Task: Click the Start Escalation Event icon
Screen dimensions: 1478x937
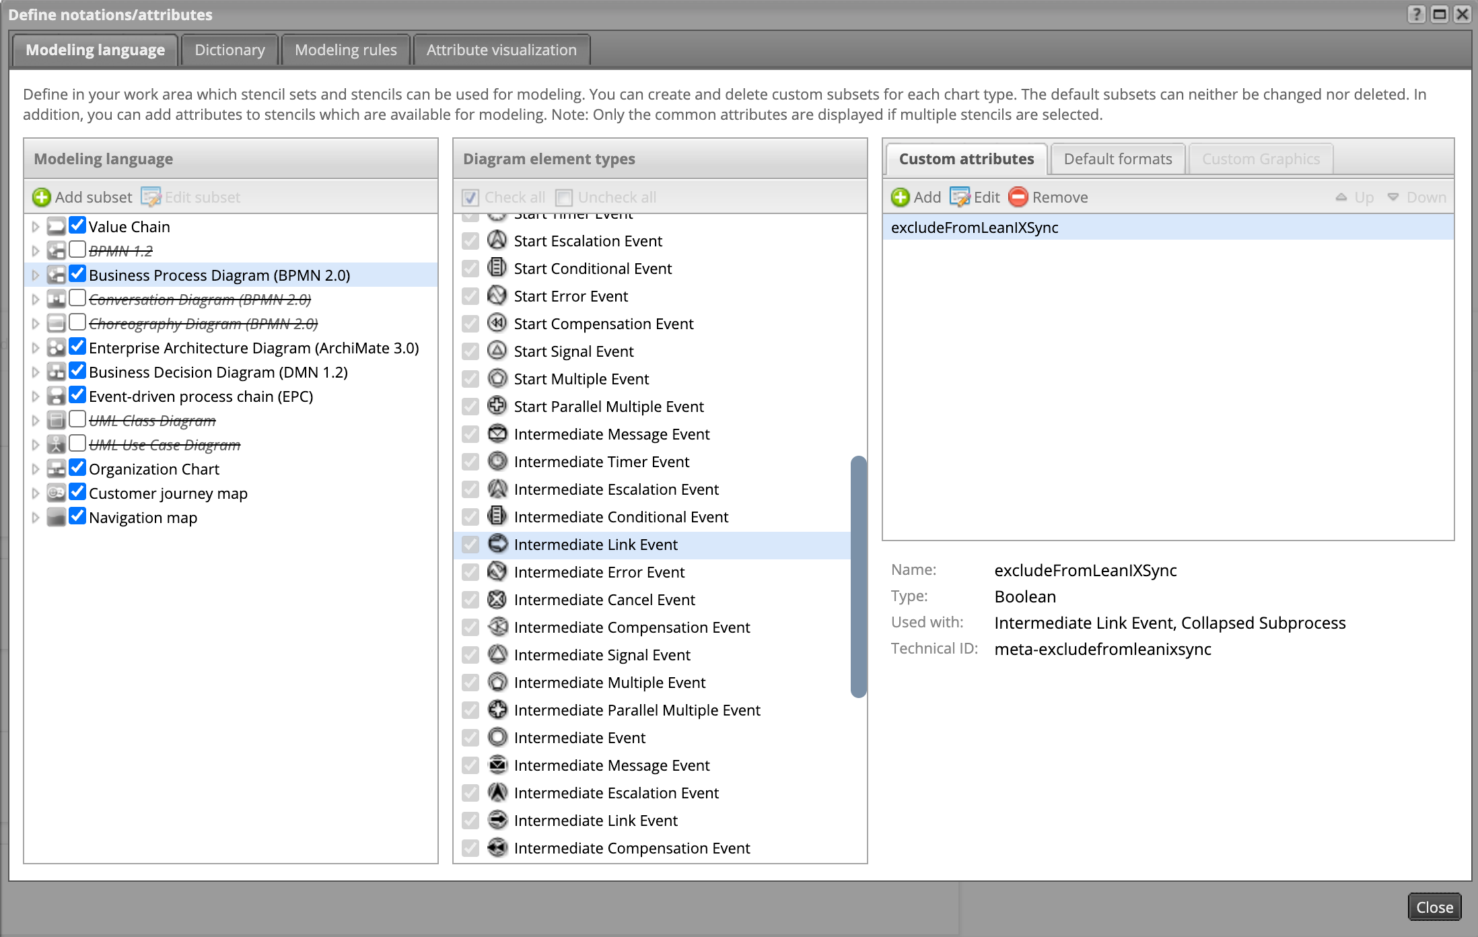Action: pyautogui.click(x=497, y=240)
